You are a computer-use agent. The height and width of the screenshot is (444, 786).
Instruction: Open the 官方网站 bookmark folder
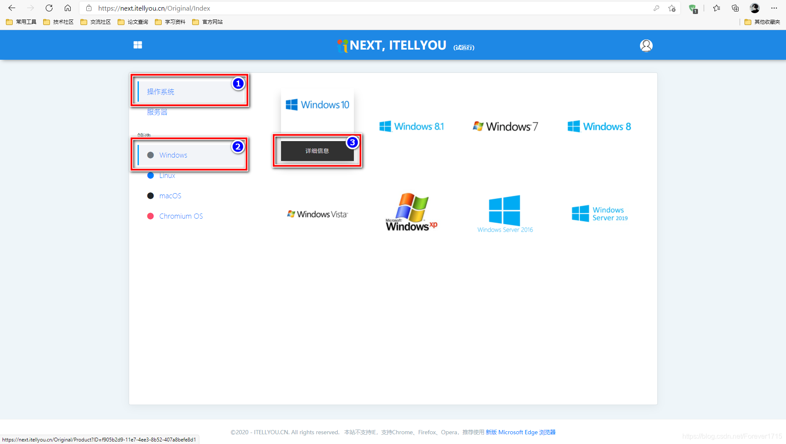coord(207,22)
